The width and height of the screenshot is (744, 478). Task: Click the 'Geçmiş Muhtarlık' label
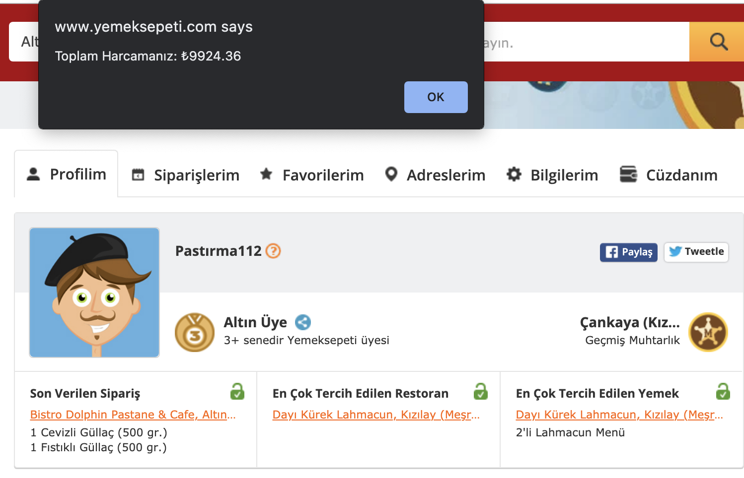pos(633,340)
